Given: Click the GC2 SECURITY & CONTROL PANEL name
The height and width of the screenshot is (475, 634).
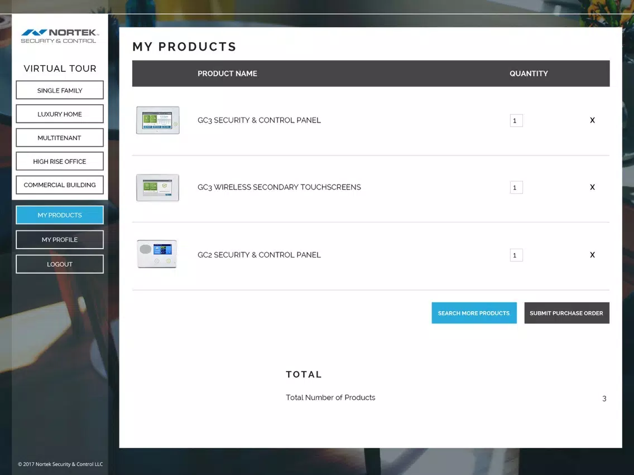Looking at the screenshot, I should (259, 255).
